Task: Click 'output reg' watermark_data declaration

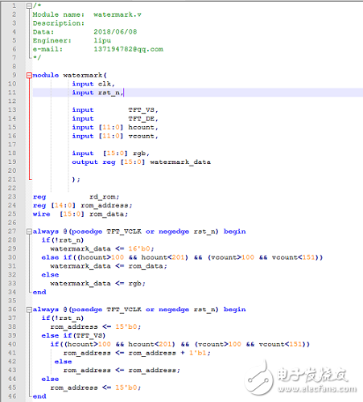Action: [x=141, y=162]
